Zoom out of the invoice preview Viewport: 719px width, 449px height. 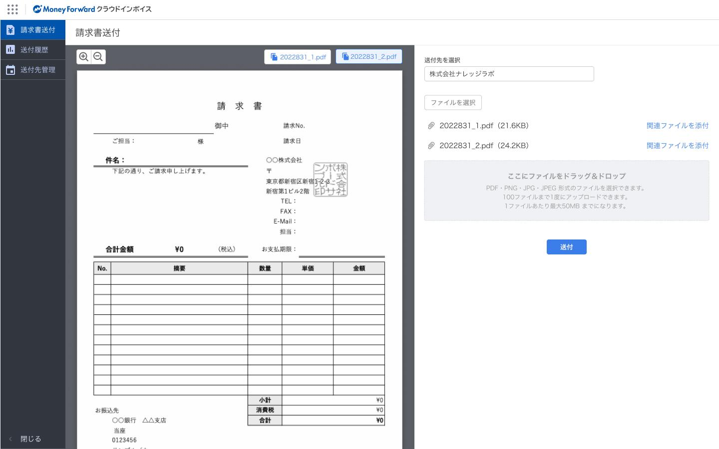pyautogui.click(x=98, y=57)
